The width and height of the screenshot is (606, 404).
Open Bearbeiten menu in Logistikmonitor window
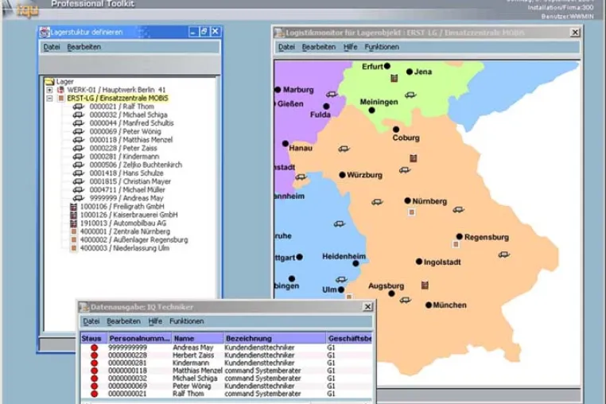319,47
